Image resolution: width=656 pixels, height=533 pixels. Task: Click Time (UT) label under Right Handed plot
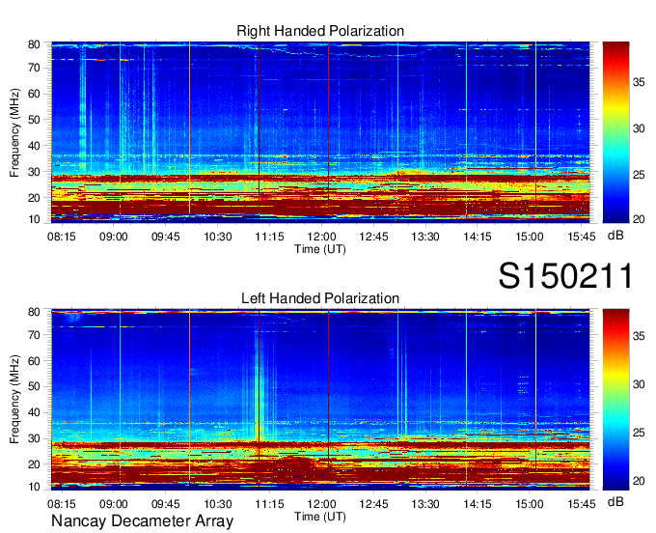320,249
